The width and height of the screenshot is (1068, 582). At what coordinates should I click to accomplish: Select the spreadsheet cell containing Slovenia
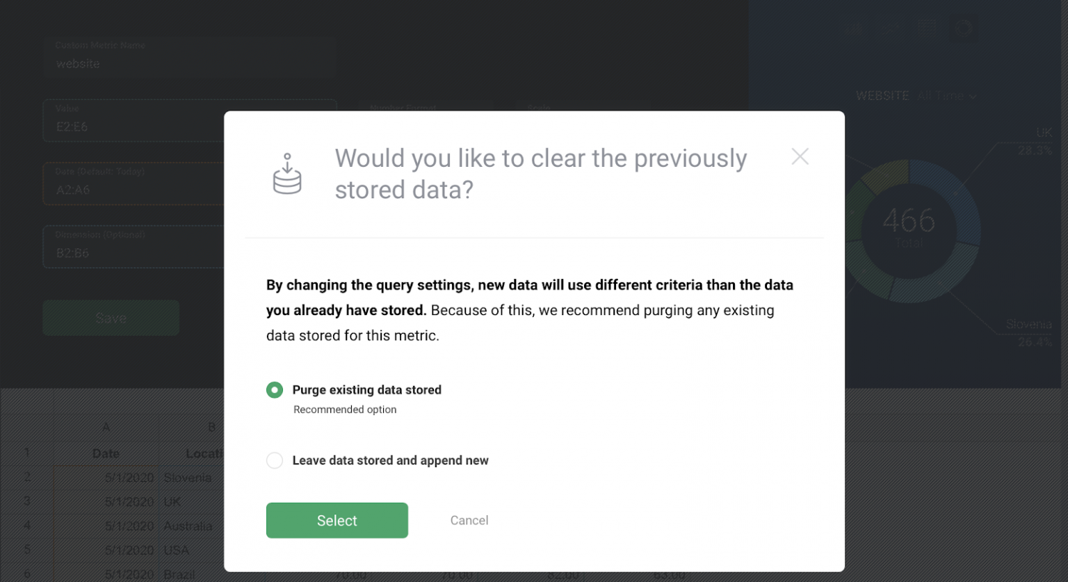[x=189, y=478]
